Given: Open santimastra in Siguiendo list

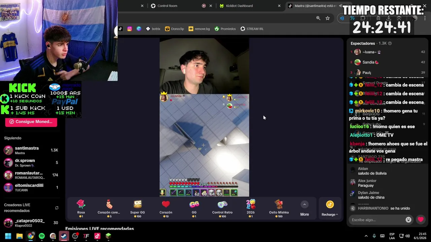Looking at the screenshot, I should click(x=31, y=150).
